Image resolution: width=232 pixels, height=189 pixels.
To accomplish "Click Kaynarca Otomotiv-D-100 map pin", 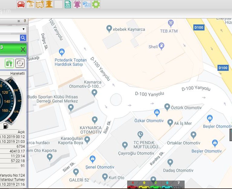I will 94,93.
